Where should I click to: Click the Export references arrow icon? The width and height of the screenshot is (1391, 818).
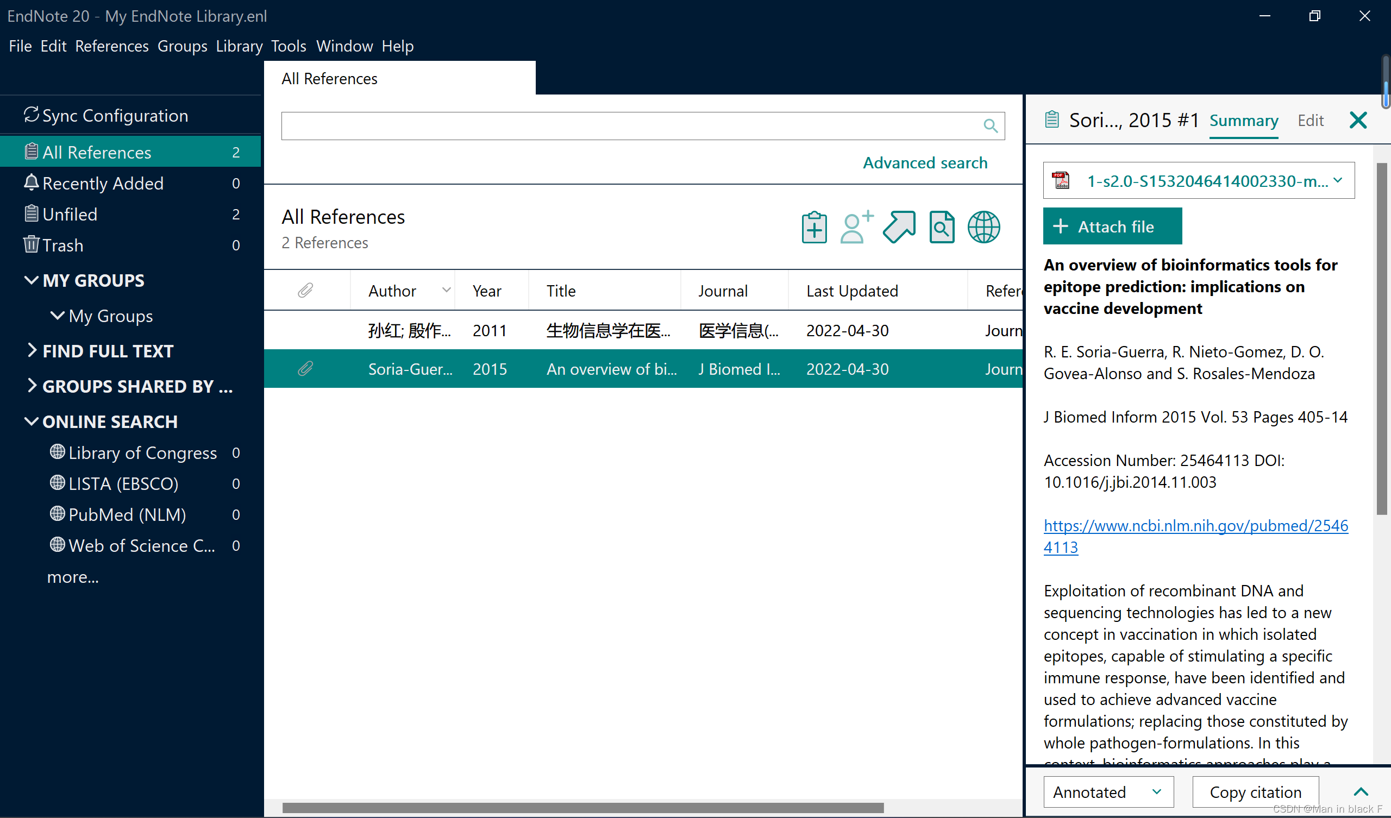899,227
